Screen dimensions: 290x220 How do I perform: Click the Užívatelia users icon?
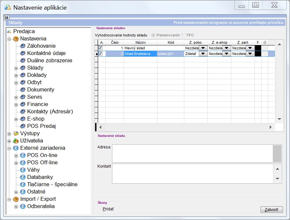pyautogui.click(x=16, y=141)
